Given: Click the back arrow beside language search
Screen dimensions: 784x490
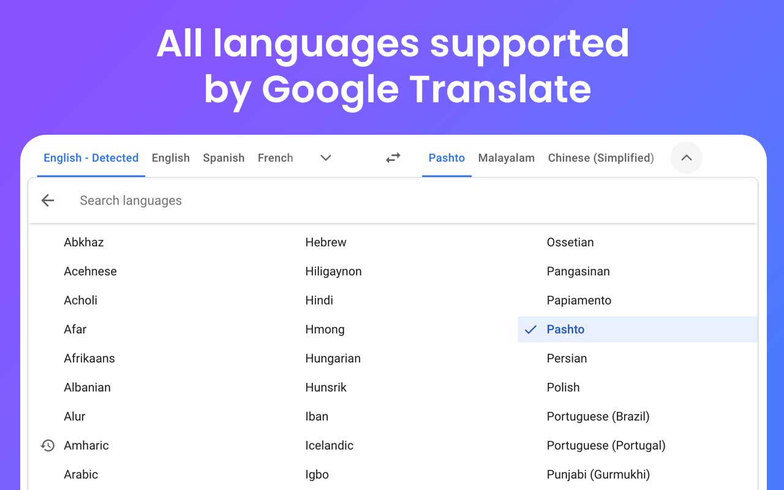Looking at the screenshot, I should click(x=48, y=200).
